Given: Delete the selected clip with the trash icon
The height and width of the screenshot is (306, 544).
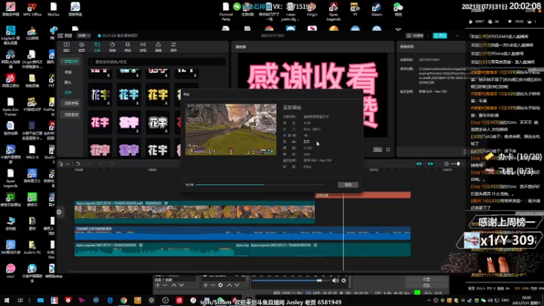Looking at the screenshot, I should tap(112, 164).
